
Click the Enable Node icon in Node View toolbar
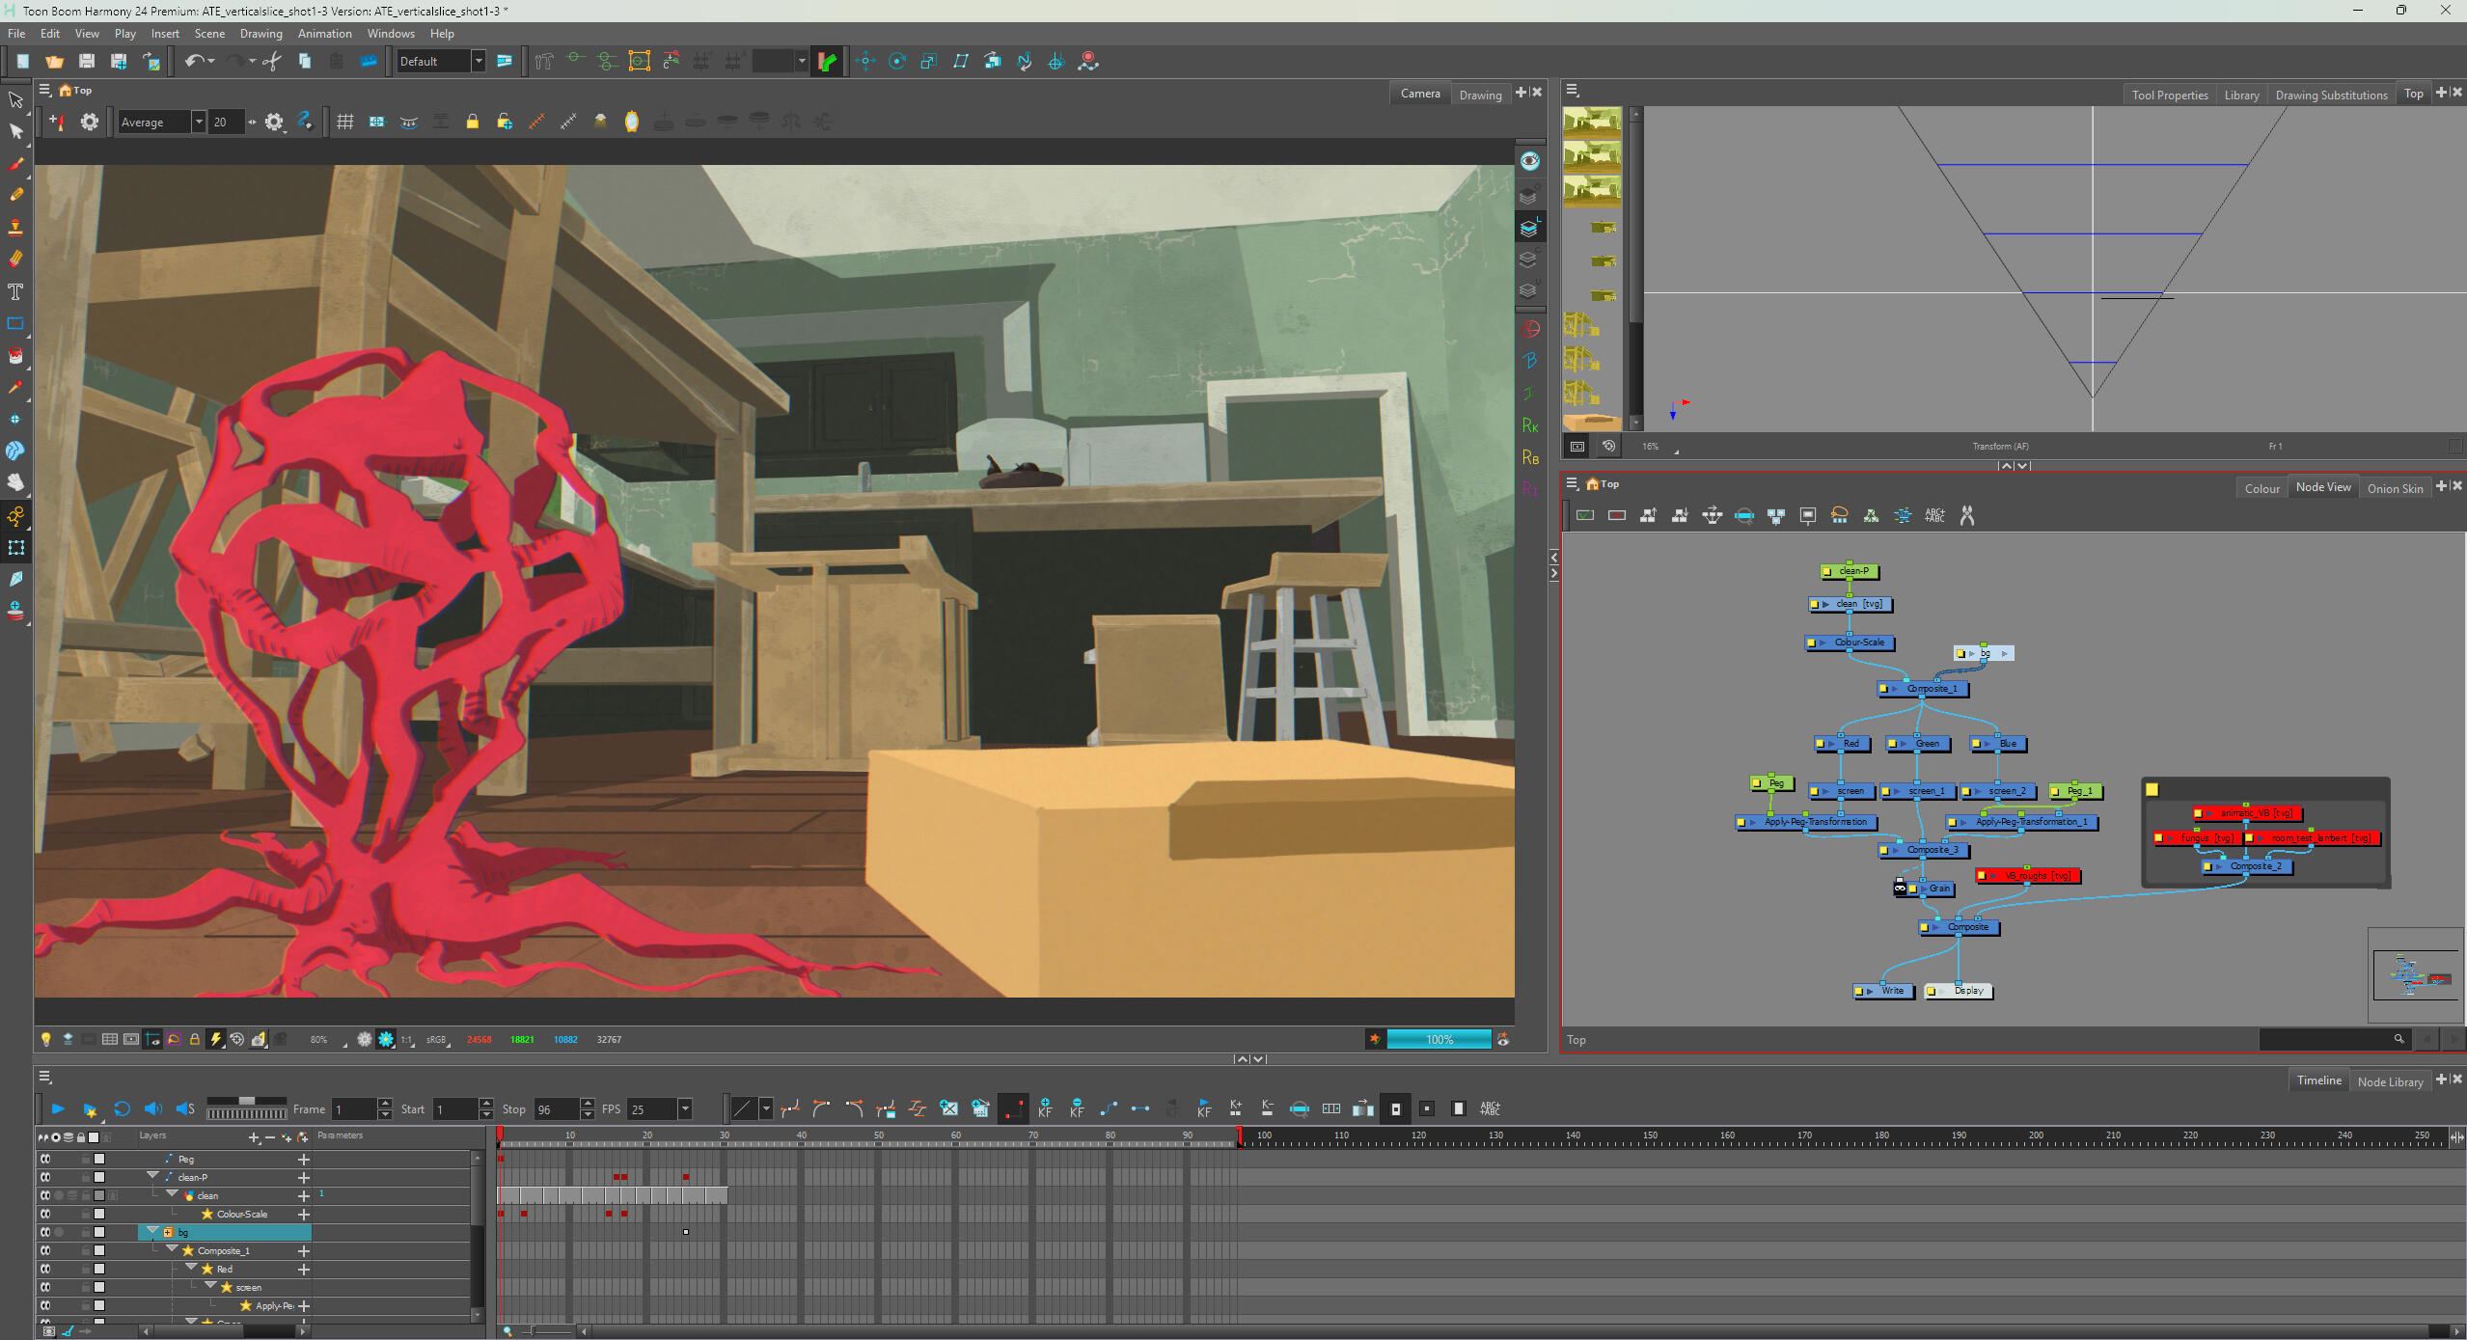click(1585, 515)
